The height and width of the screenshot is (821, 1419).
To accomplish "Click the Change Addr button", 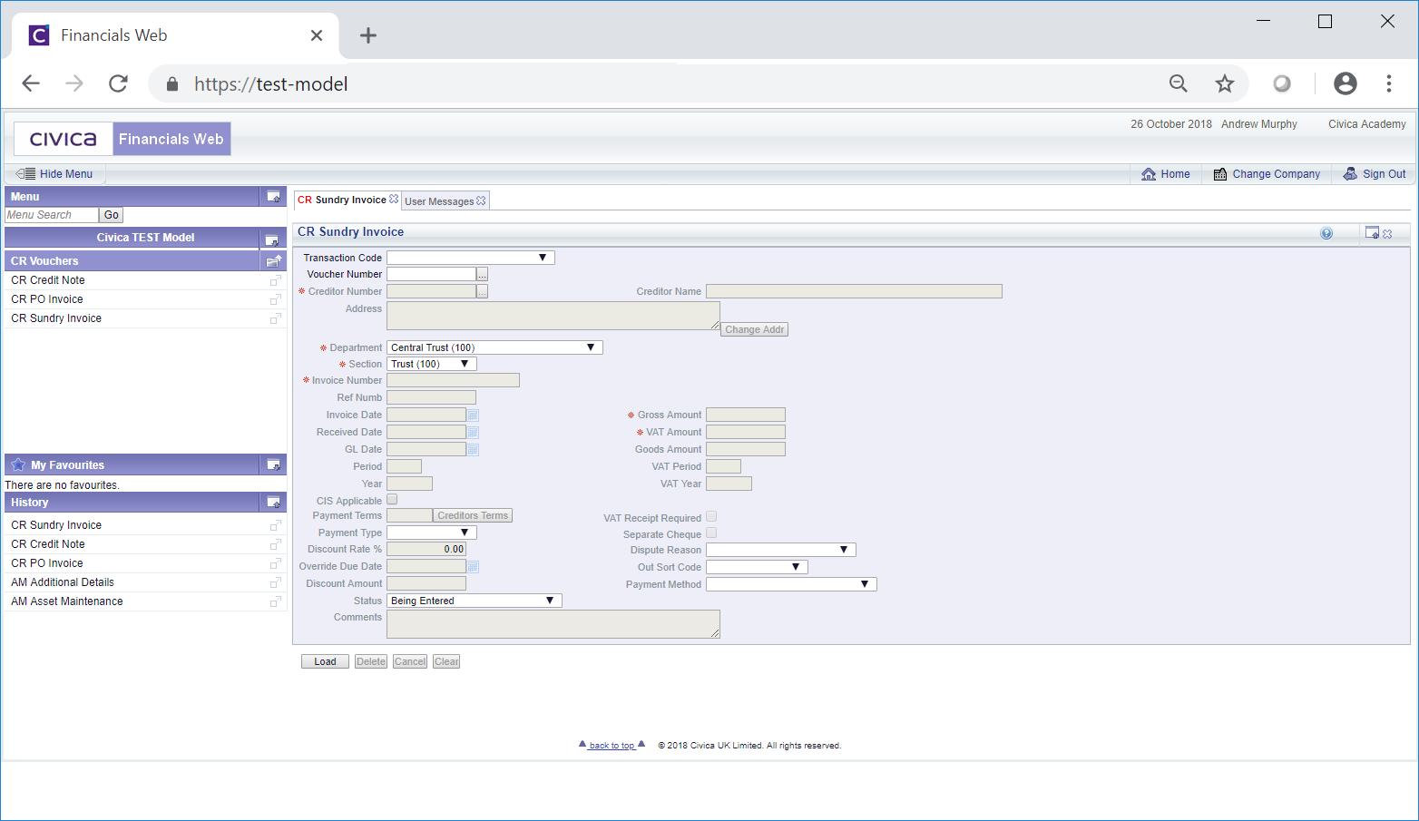I will 755,329.
